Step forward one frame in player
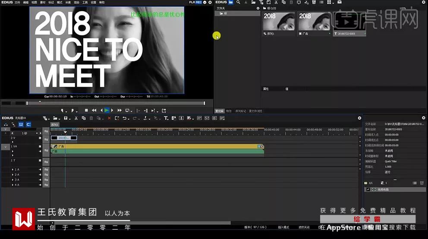428x239 pixels. 112,110
